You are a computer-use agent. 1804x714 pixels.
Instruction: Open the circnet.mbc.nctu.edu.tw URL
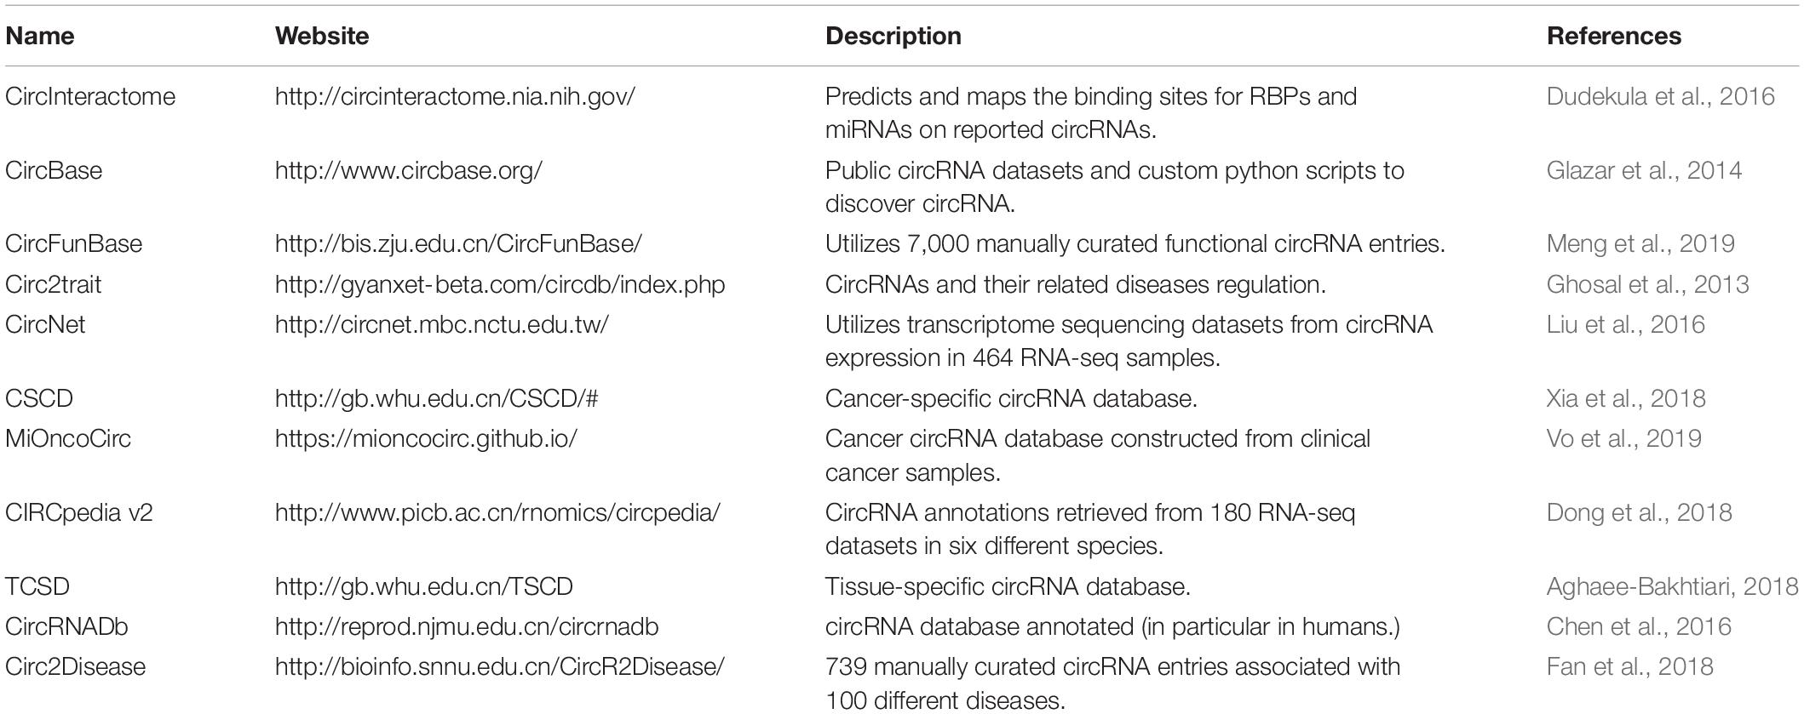click(441, 324)
